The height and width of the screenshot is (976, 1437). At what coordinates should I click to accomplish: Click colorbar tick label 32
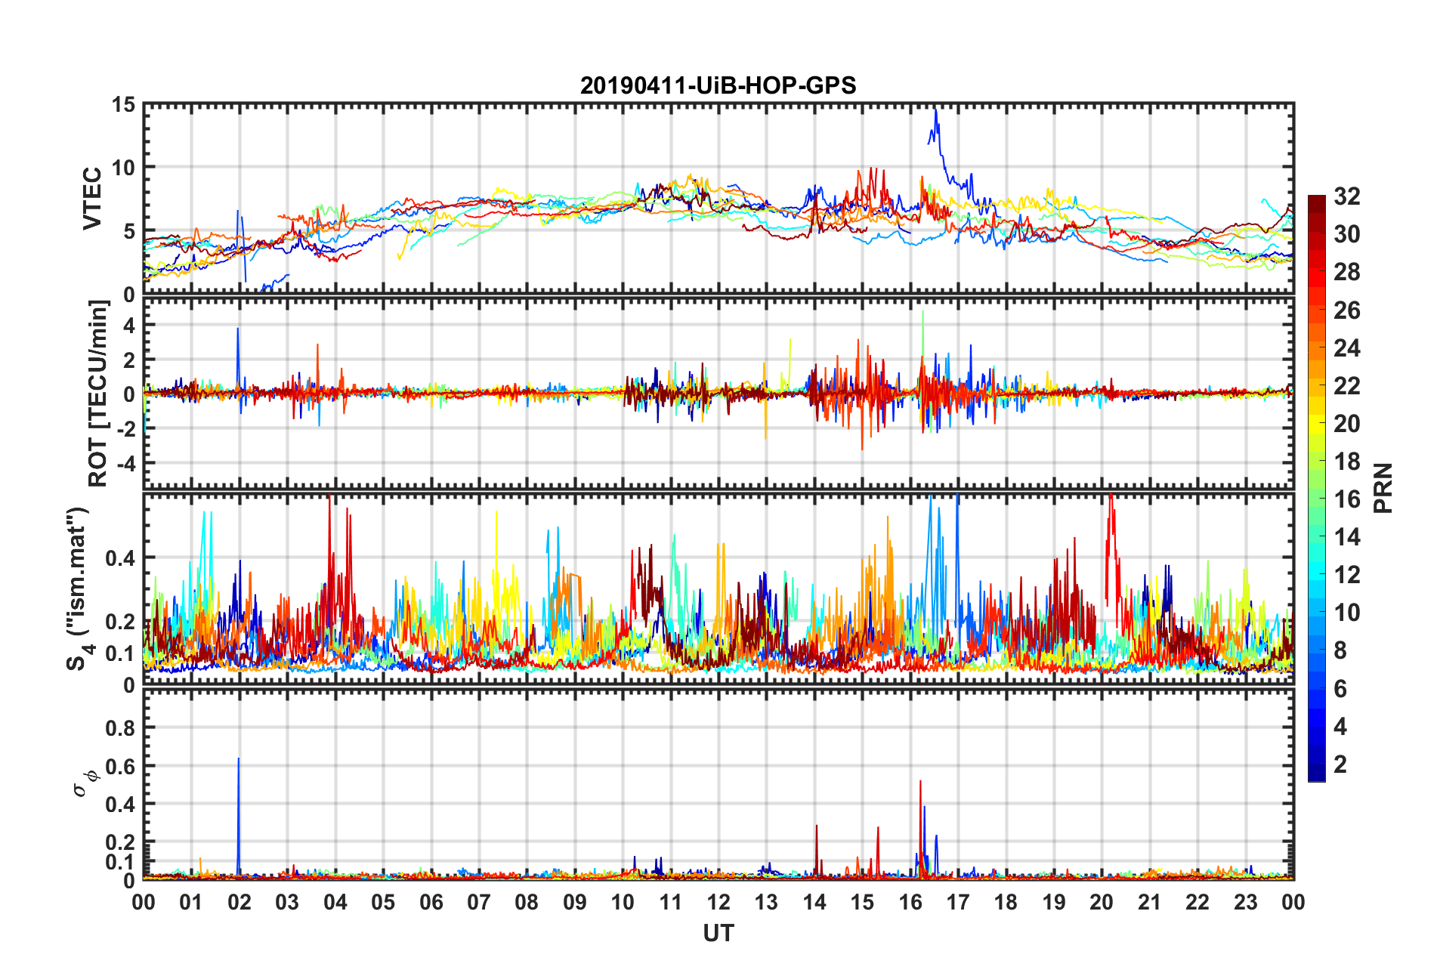point(1346,196)
